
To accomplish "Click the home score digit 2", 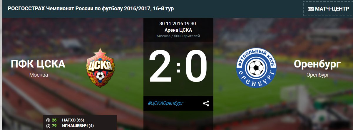I will (x=161, y=67).
